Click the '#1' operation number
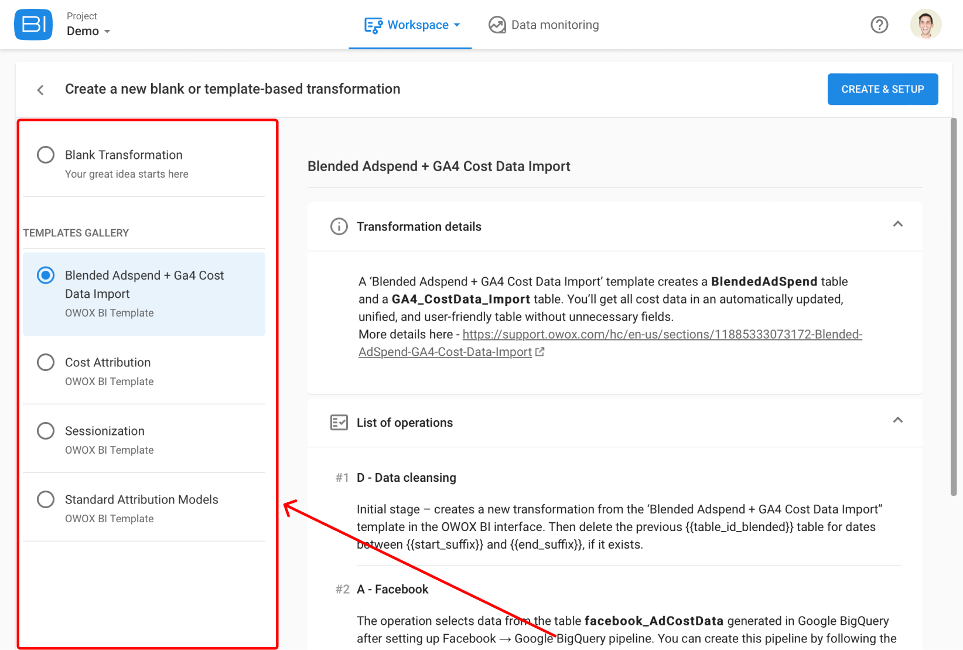This screenshot has height=650, width=963. [342, 478]
